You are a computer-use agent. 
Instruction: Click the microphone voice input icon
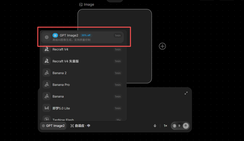click(x=155, y=126)
